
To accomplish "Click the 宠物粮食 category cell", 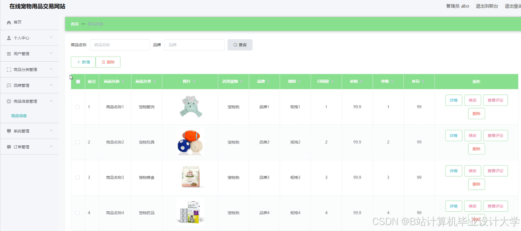I will click(147, 178).
